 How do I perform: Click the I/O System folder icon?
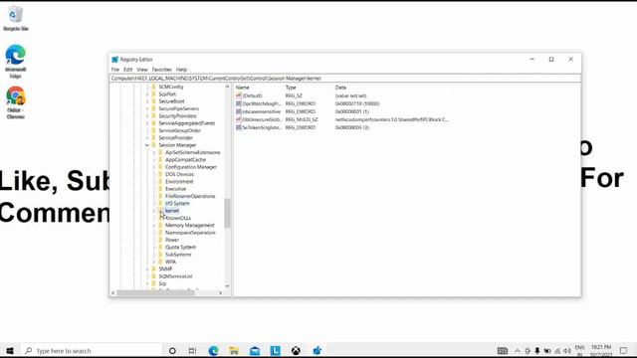pyautogui.click(x=160, y=203)
